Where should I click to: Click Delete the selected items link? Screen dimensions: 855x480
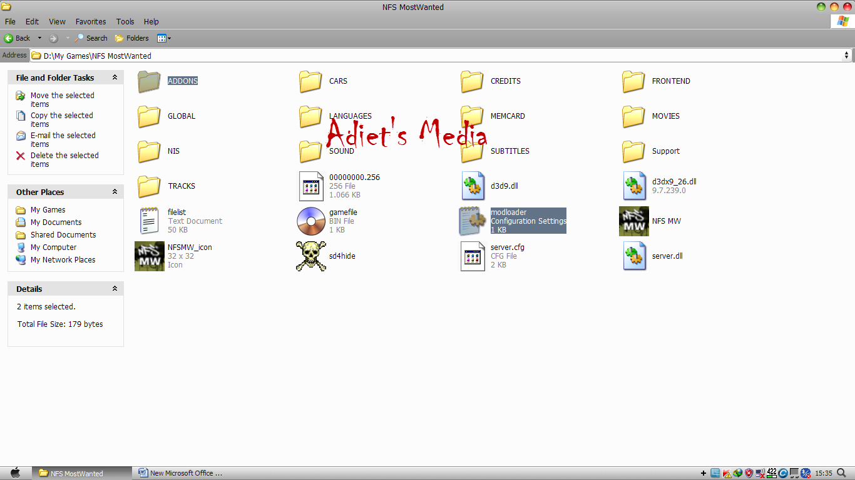point(64,160)
